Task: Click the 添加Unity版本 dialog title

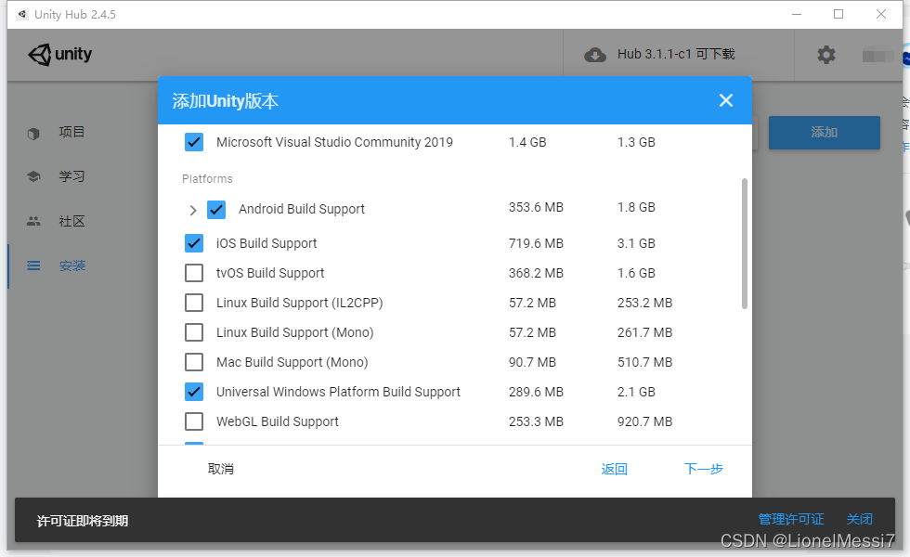Action: coord(225,101)
